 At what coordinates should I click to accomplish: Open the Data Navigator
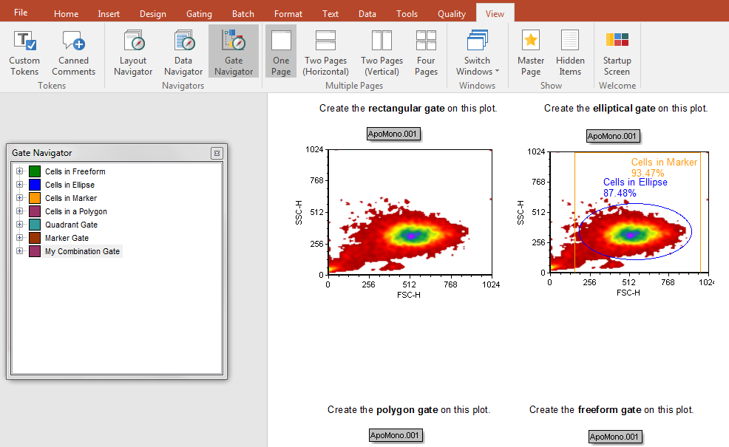tap(183, 53)
